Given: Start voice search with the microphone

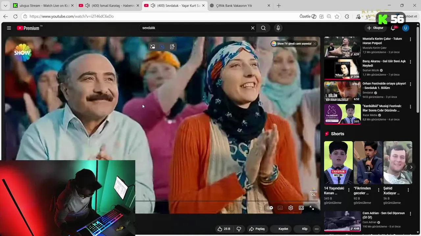Looking at the screenshot, I should click(278, 28).
